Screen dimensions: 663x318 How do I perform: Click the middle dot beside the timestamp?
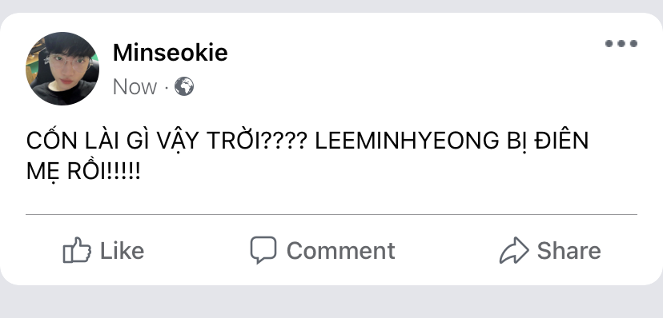pos(167,88)
